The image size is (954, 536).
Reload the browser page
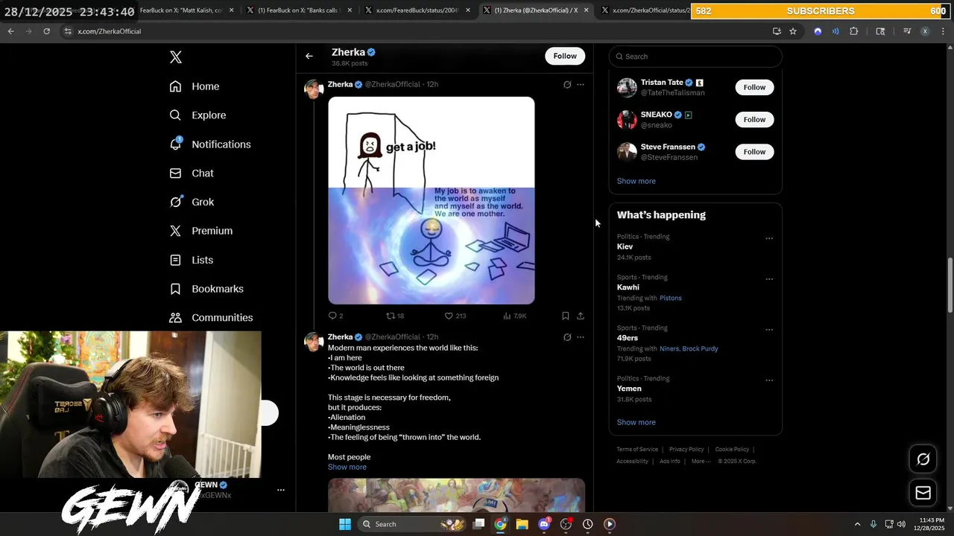pyautogui.click(x=46, y=31)
